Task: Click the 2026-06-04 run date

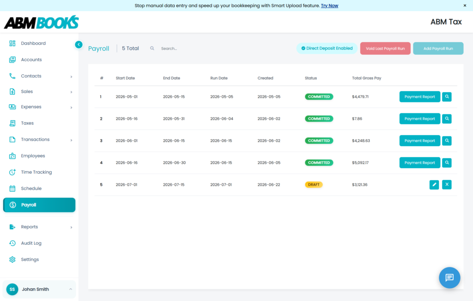Action: (222, 118)
